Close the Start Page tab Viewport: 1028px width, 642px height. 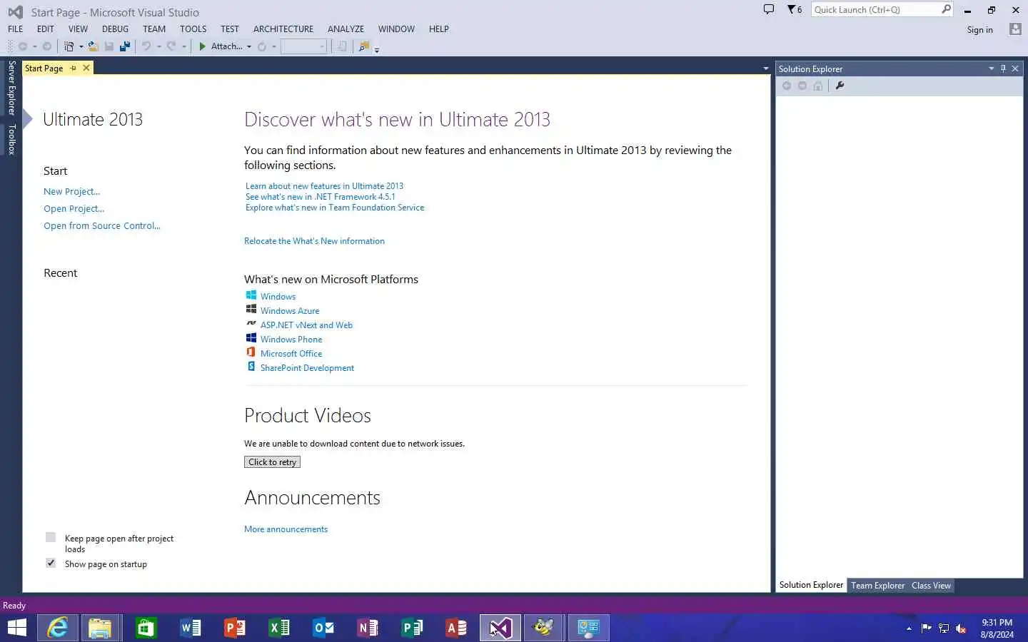[x=86, y=68]
